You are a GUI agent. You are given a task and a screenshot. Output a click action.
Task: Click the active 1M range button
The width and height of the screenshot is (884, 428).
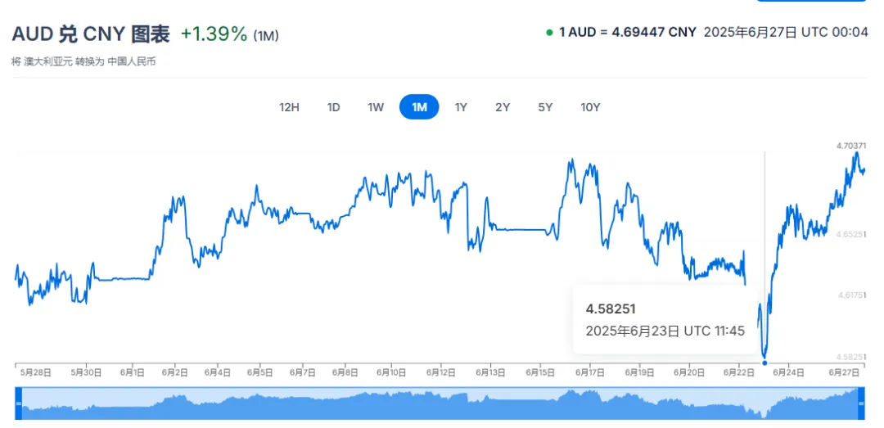[419, 107]
